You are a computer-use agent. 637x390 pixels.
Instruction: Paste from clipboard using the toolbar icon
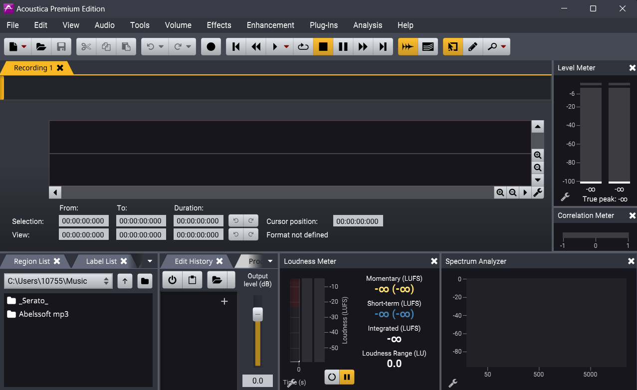point(126,47)
